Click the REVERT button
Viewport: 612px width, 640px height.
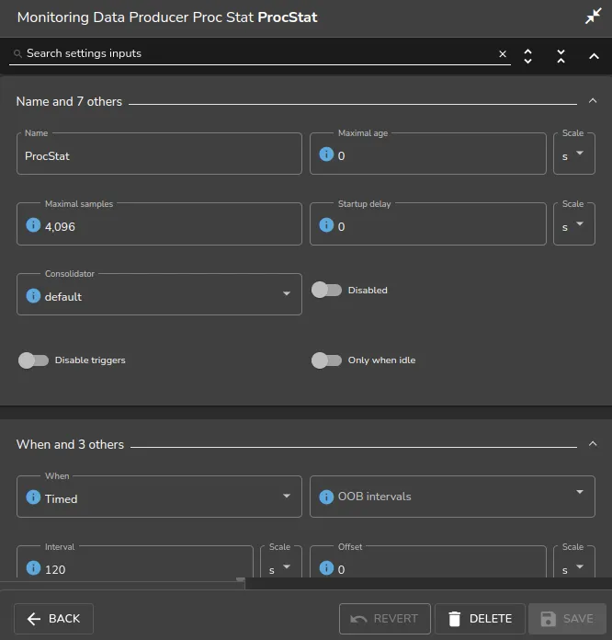385,619
